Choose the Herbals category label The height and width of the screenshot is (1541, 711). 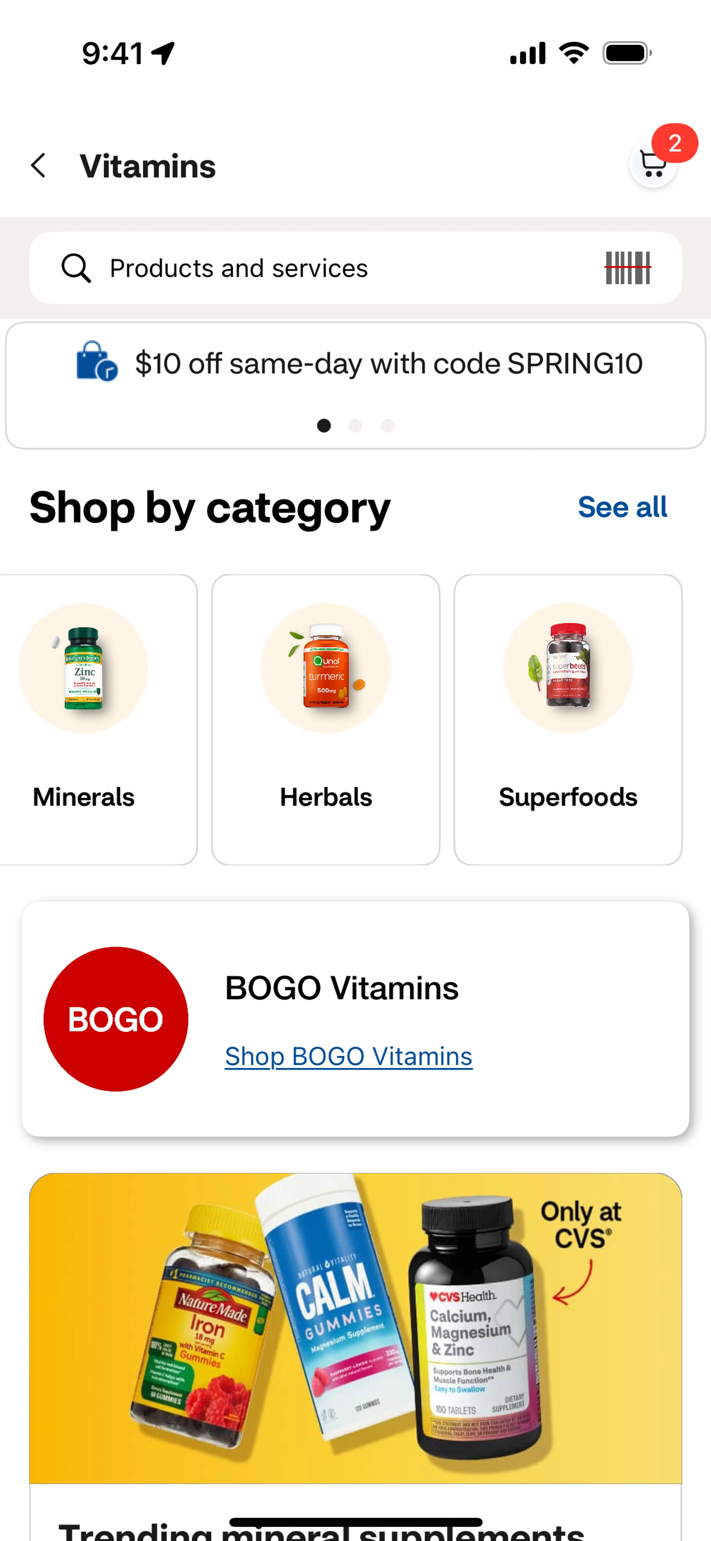click(326, 797)
